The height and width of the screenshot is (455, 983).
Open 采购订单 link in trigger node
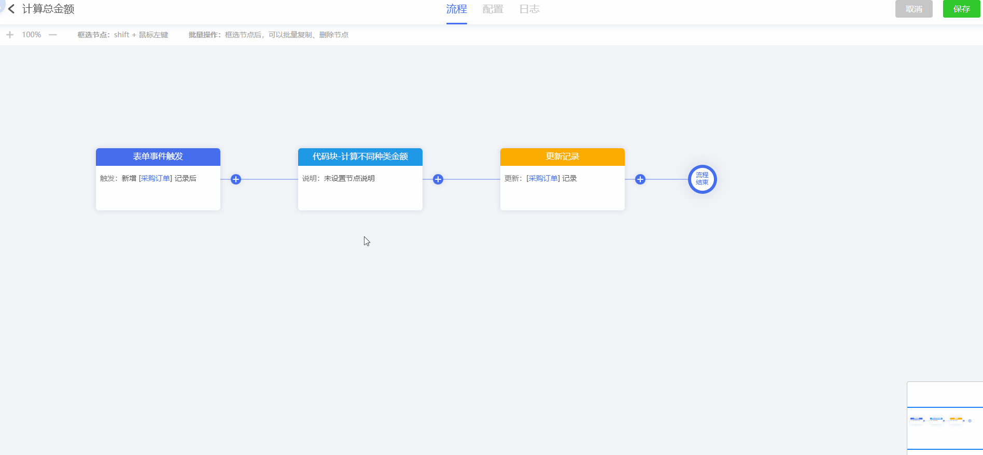(x=156, y=178)
